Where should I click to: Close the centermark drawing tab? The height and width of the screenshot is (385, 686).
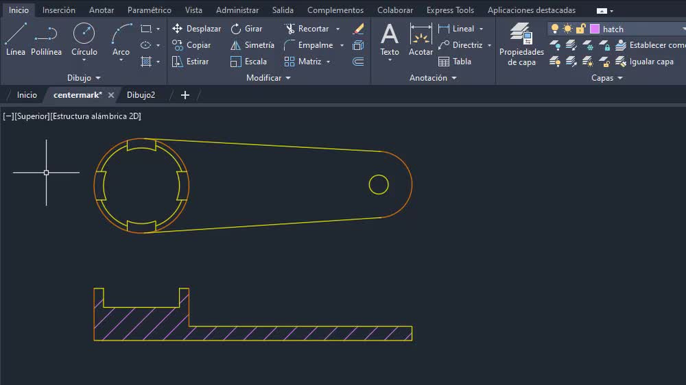click(x=111, y=95)
